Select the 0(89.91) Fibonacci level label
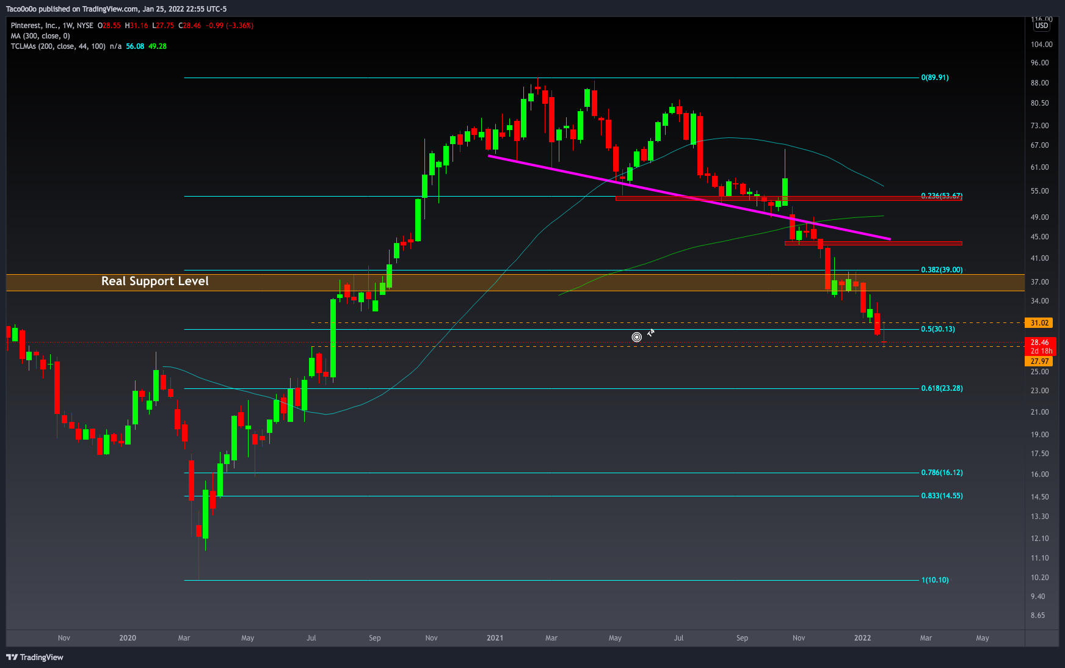The image size is (1065, 668). click(935, 78)
